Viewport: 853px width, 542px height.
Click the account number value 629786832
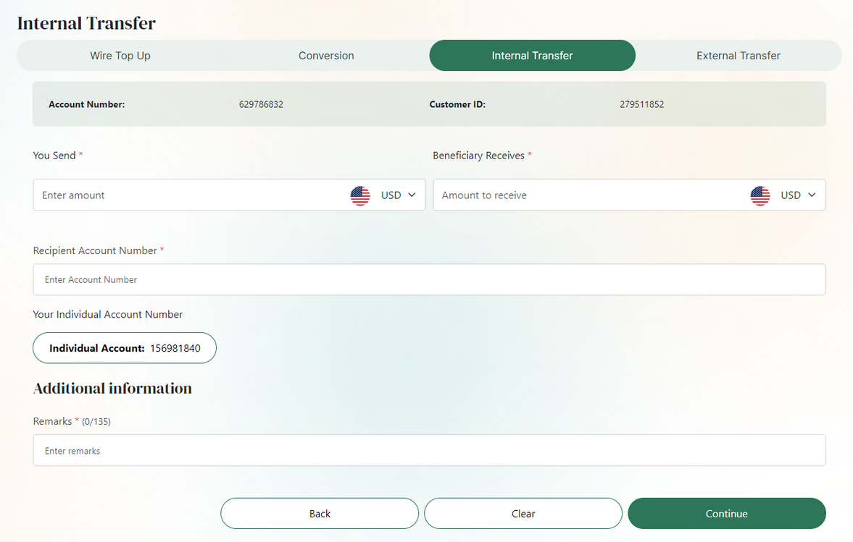tap(261, 104)
